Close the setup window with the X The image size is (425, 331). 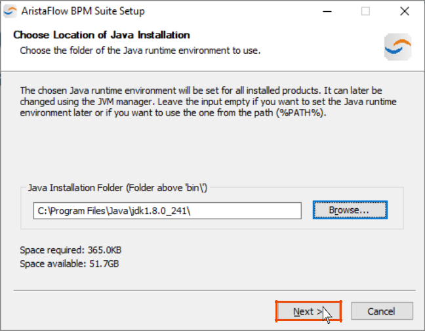tap(405, 11)
